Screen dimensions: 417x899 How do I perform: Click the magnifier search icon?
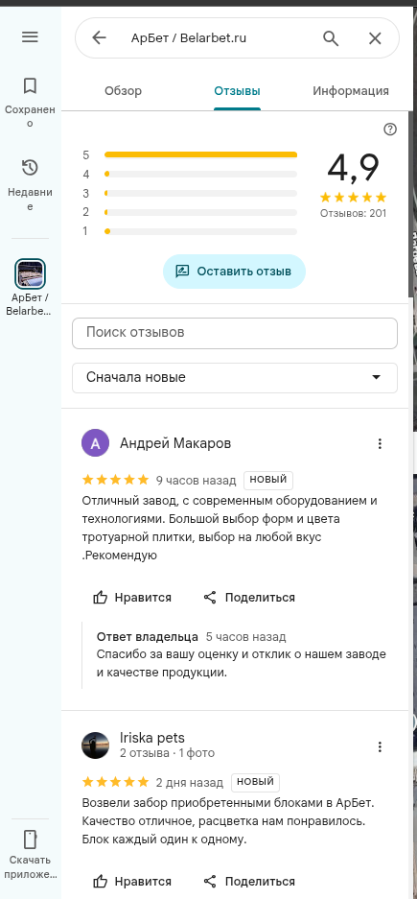pos(331,38)
